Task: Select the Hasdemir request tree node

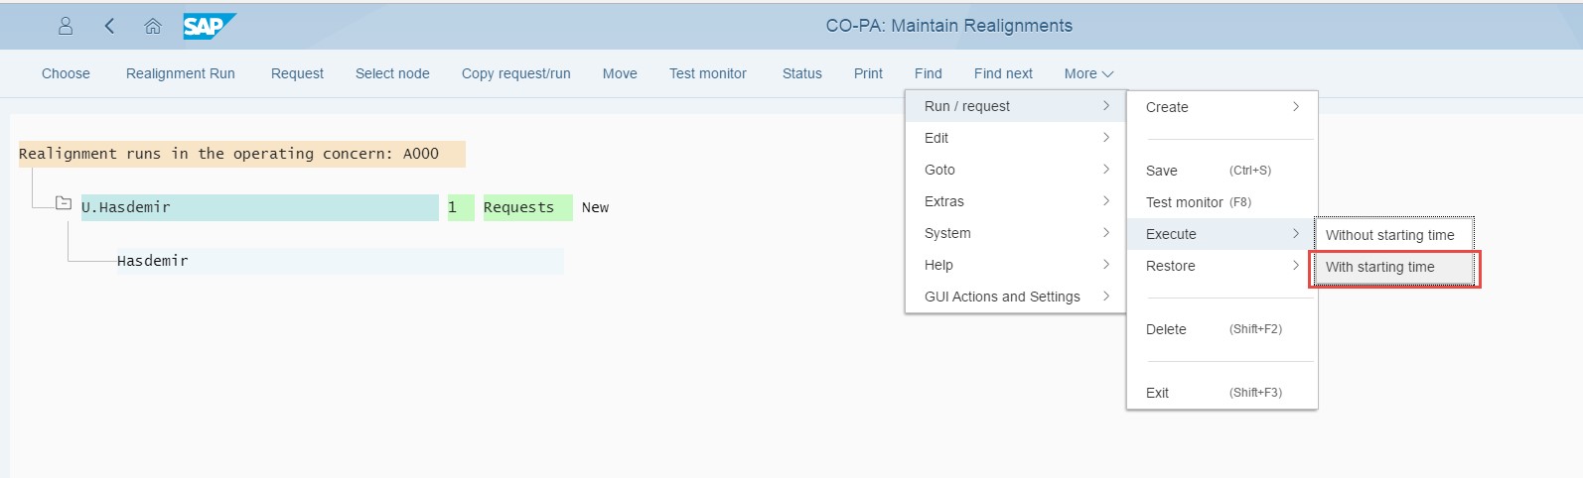Action: 153,261
